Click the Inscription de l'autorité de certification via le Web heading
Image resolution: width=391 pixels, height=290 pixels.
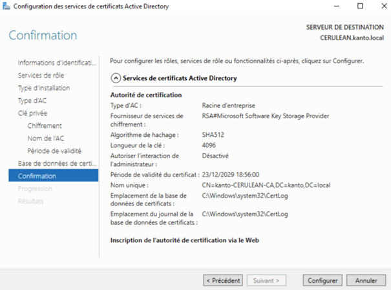(x=185, y=240)
